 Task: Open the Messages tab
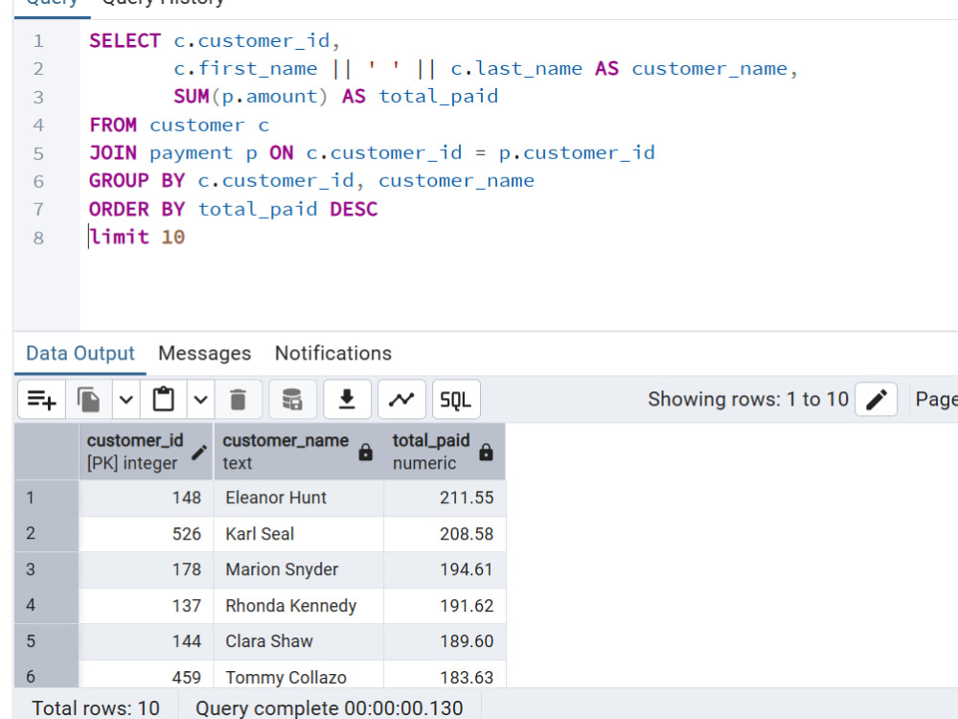tap(205, 354)
